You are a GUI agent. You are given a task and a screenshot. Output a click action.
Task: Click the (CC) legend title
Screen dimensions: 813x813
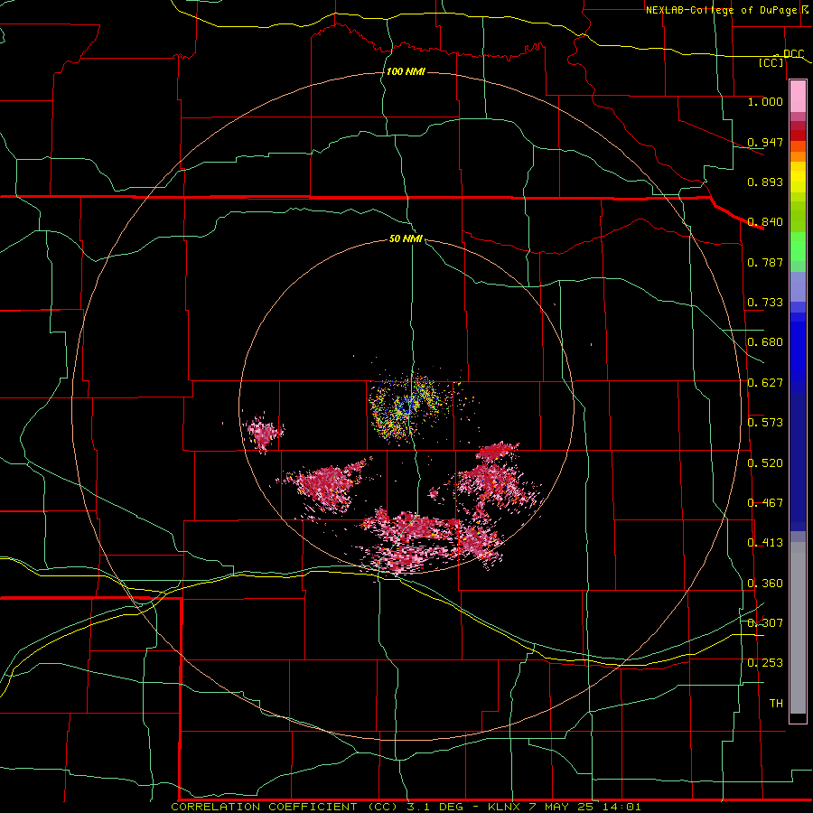point(771,62)
